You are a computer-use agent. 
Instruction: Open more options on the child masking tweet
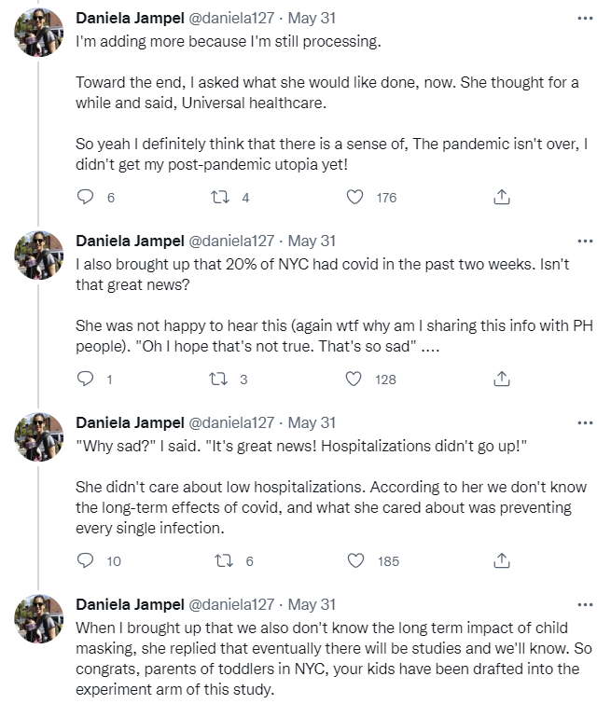click(585, 604)
